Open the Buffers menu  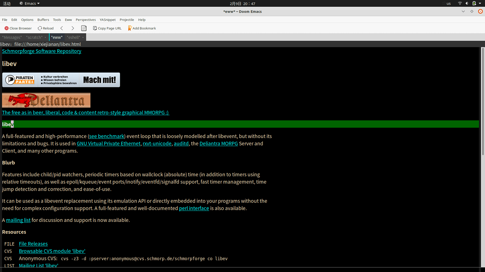[43, 20]
